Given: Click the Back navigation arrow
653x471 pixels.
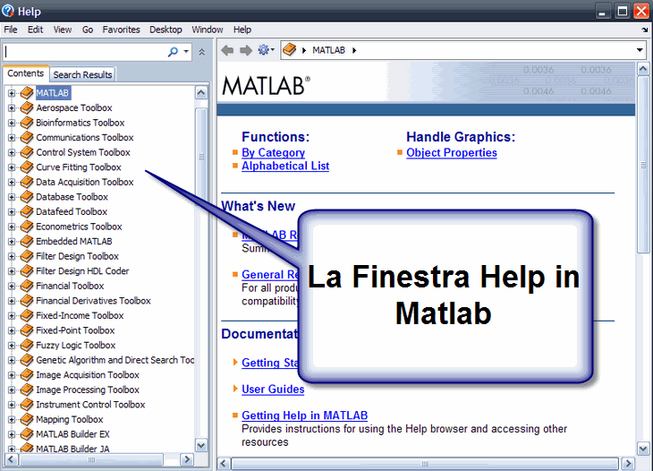Looking at the screenshot, I should point(227,50).
